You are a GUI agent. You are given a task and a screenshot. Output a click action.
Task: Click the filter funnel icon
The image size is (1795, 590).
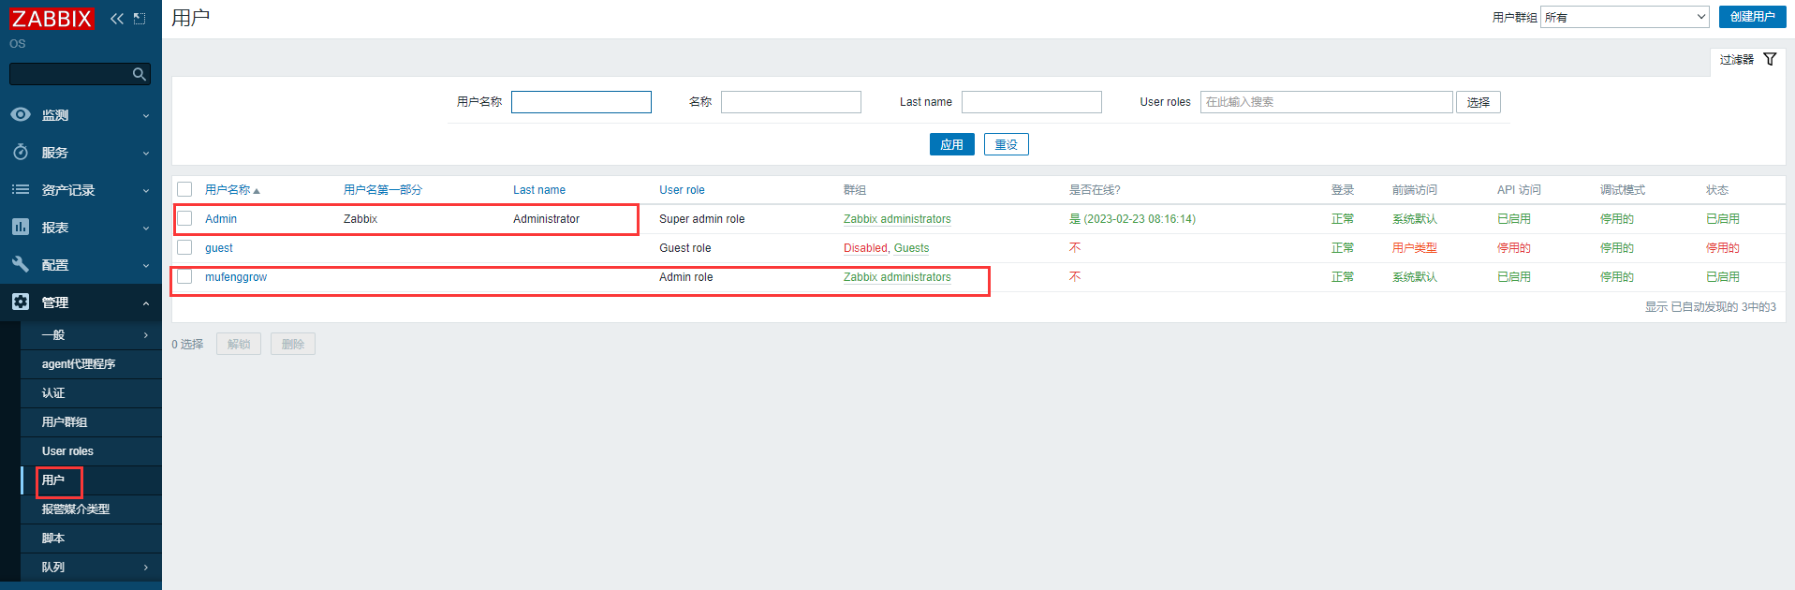coord(1770,59)
